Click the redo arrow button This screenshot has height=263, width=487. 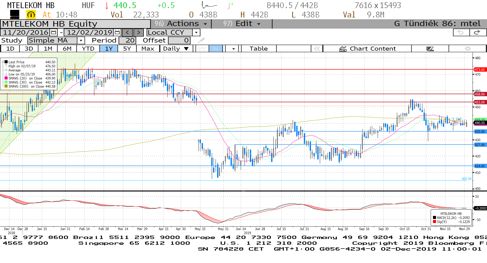[x=478, y=32]
